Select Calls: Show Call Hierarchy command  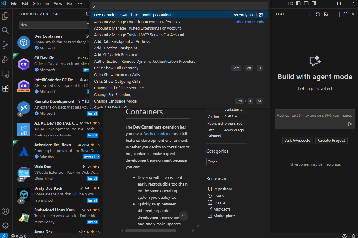[179, 68]
